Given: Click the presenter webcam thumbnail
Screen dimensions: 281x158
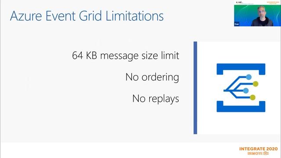Looking at the screenshot, I should pyautogui.click(x=257, y=13).
